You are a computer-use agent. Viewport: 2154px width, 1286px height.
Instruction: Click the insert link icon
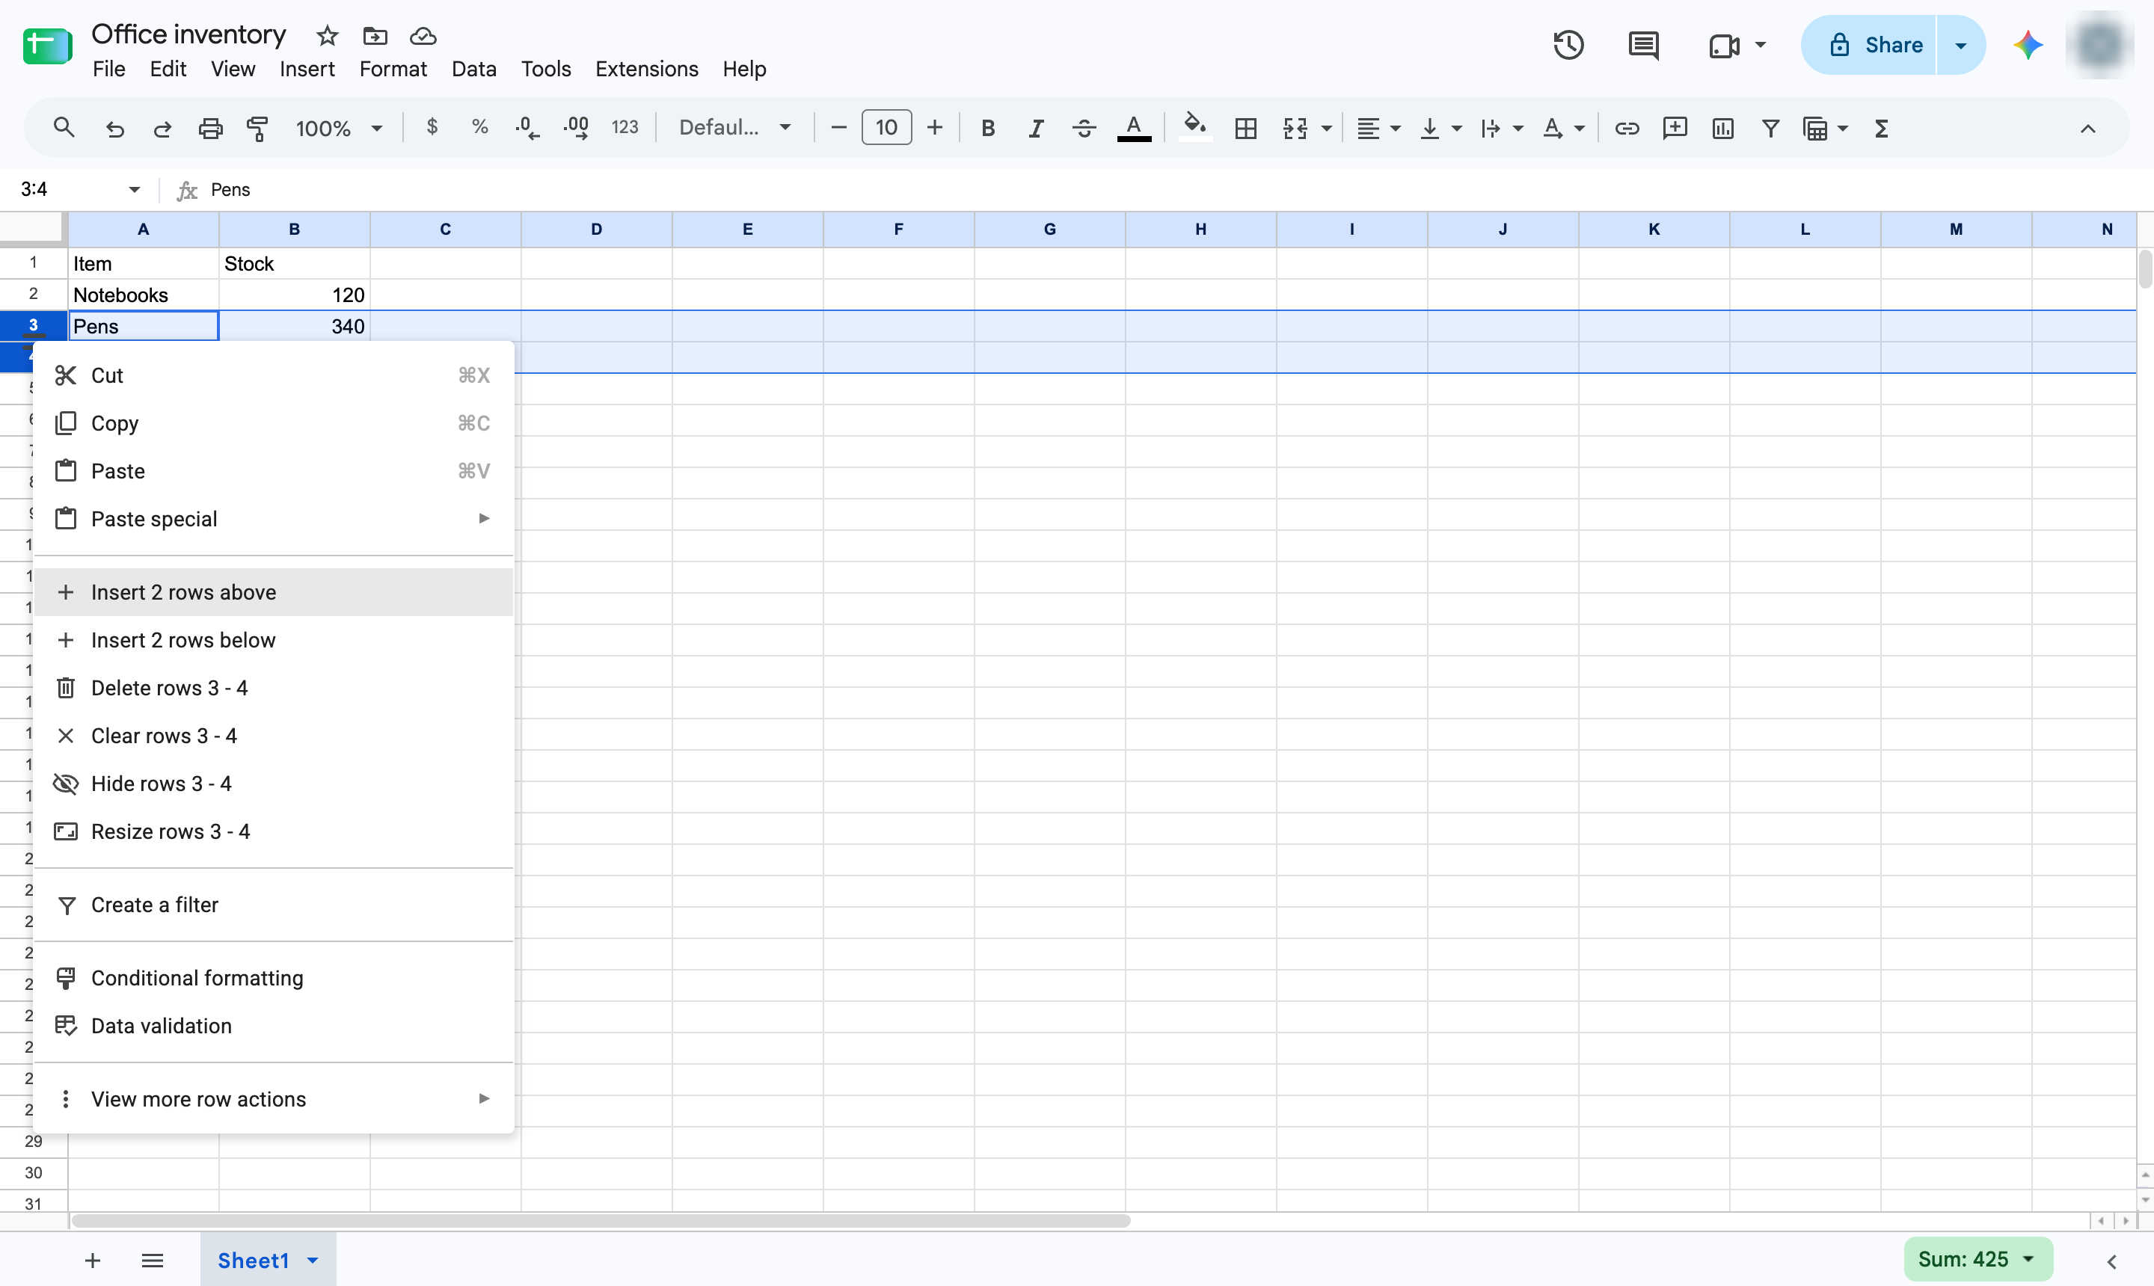1626,129
